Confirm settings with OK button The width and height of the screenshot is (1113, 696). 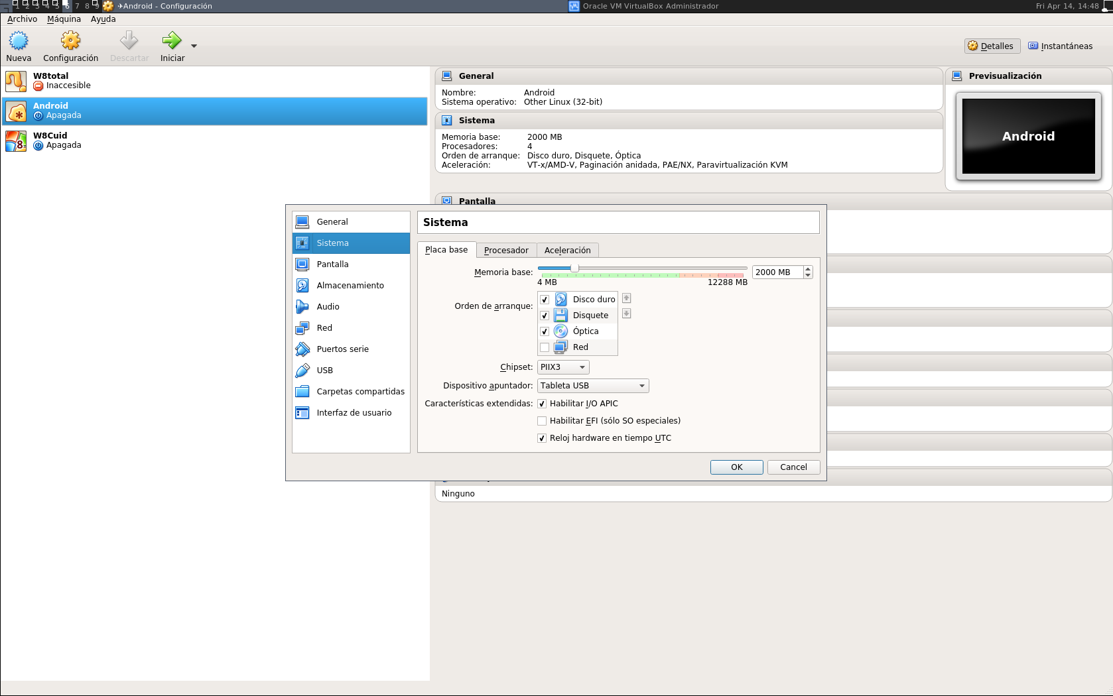pos(737,467)
